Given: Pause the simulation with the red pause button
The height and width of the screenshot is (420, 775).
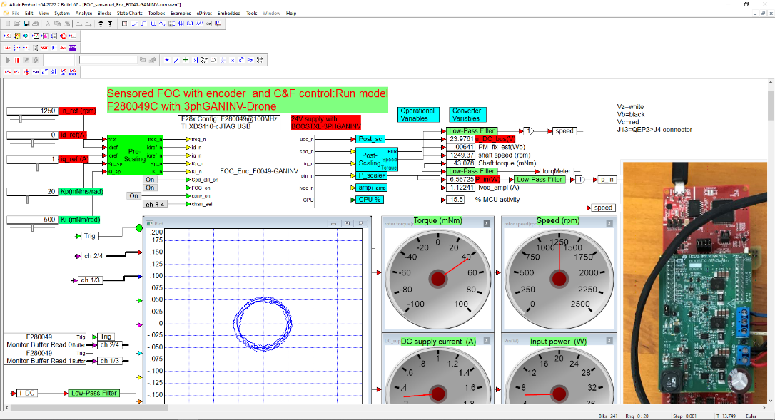Looking at the screenshot, I should click(17, 60).
